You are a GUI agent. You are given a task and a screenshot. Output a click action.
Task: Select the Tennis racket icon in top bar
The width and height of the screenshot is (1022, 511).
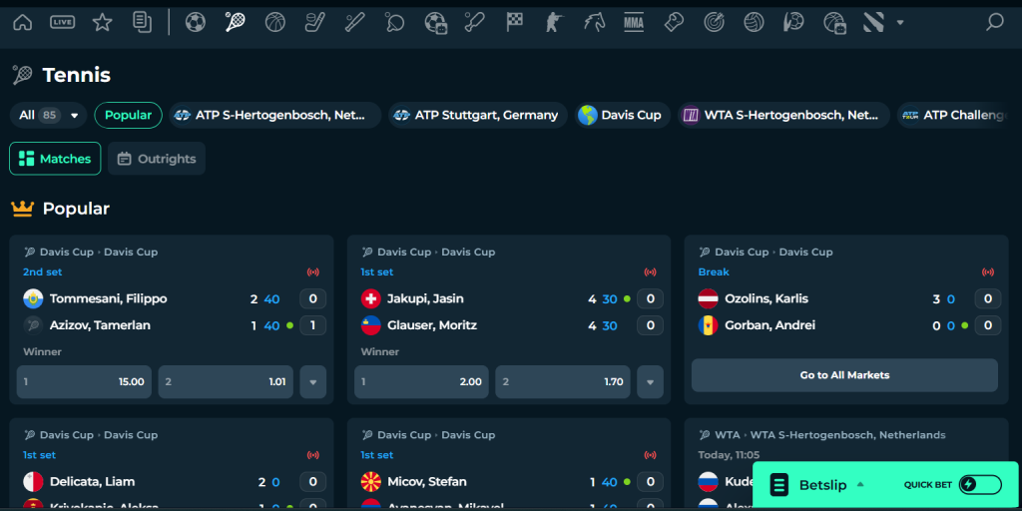point(236,23)
